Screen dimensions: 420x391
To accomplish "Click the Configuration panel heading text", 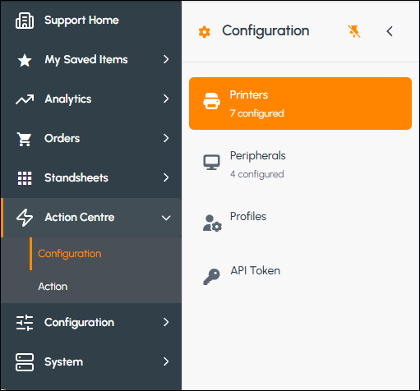I will pyautogui.click(x=265, y=31).
